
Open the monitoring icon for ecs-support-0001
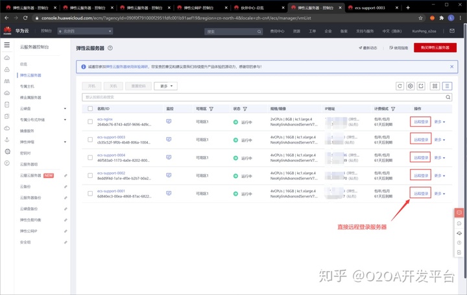pos(169,193)
